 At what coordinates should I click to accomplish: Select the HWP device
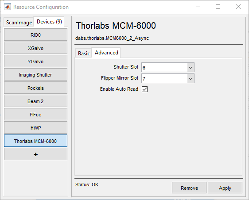tap(35, 128)
